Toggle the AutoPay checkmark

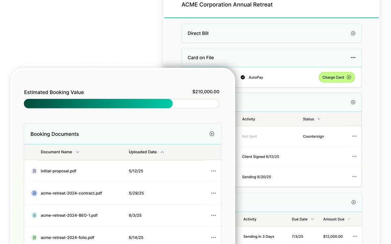[243, 77]
